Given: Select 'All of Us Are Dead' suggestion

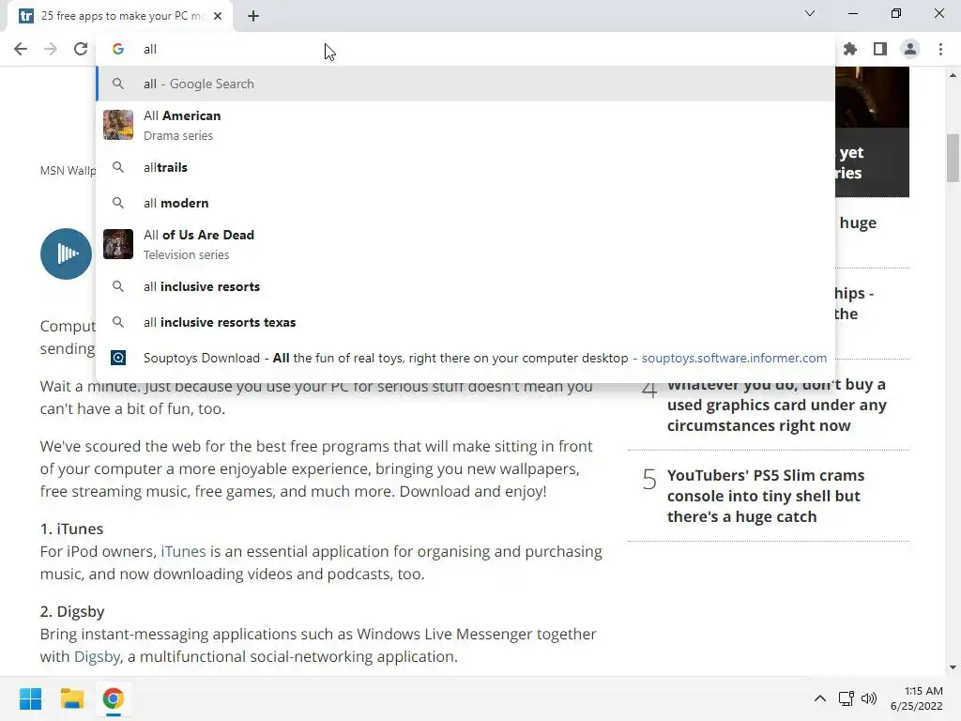Looking at the screenshot, I should click(465, 244).
